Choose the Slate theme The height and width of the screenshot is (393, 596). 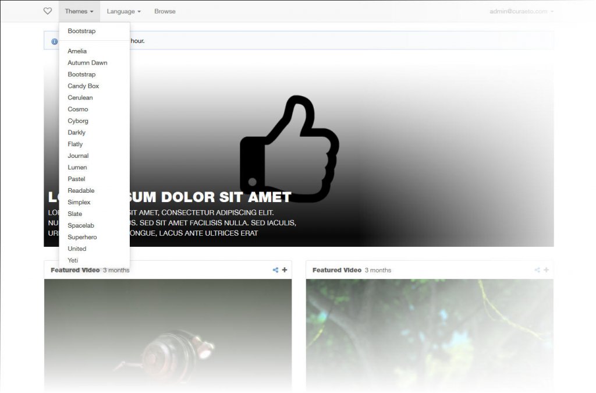94,214
